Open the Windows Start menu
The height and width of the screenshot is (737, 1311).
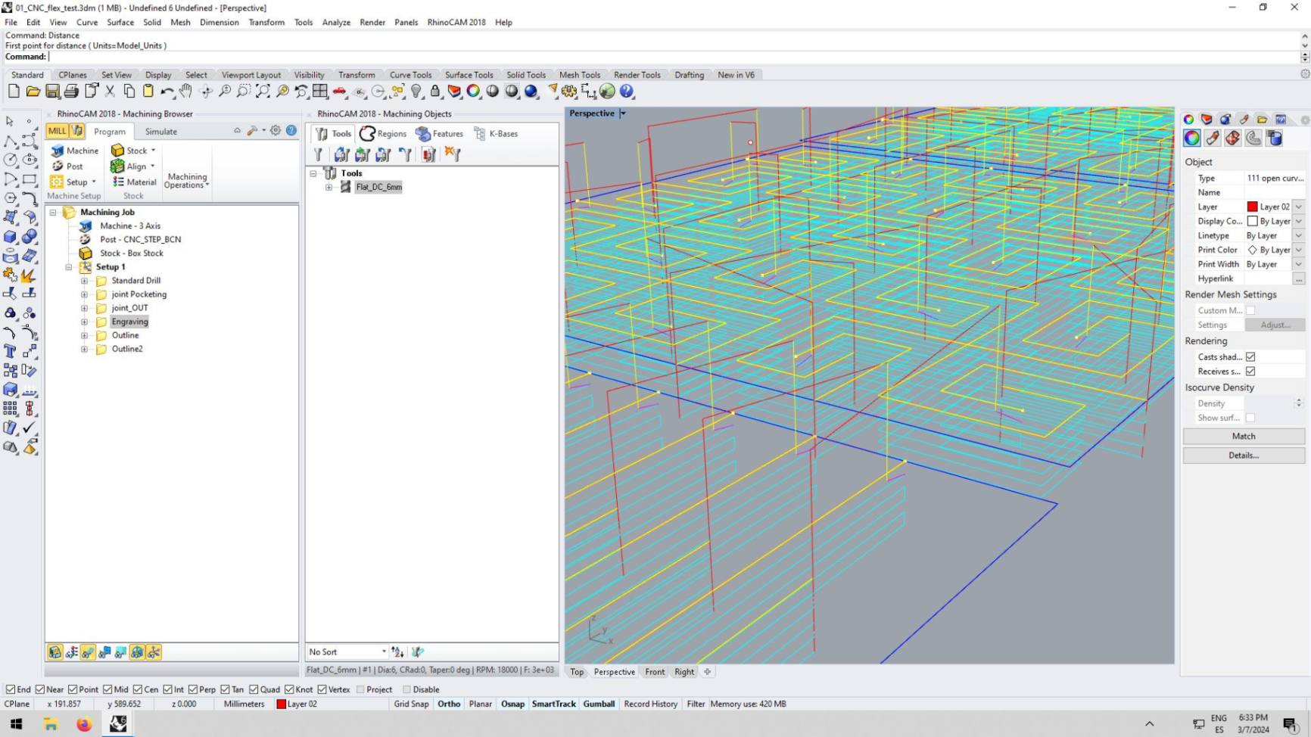tap(17, 724)
